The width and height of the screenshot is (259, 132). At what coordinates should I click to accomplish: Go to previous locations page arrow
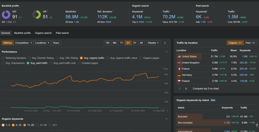coord(180,89)
